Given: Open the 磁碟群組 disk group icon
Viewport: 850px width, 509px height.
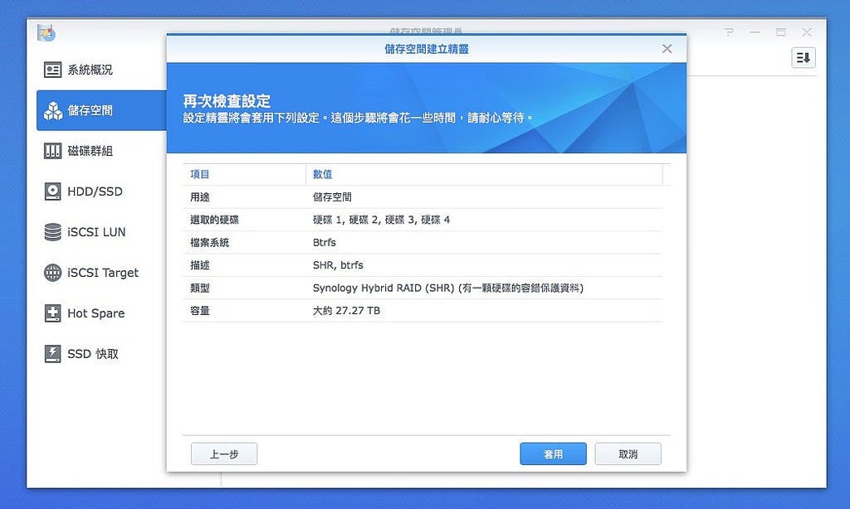Looking at the screenshot, I should point(52,151).
